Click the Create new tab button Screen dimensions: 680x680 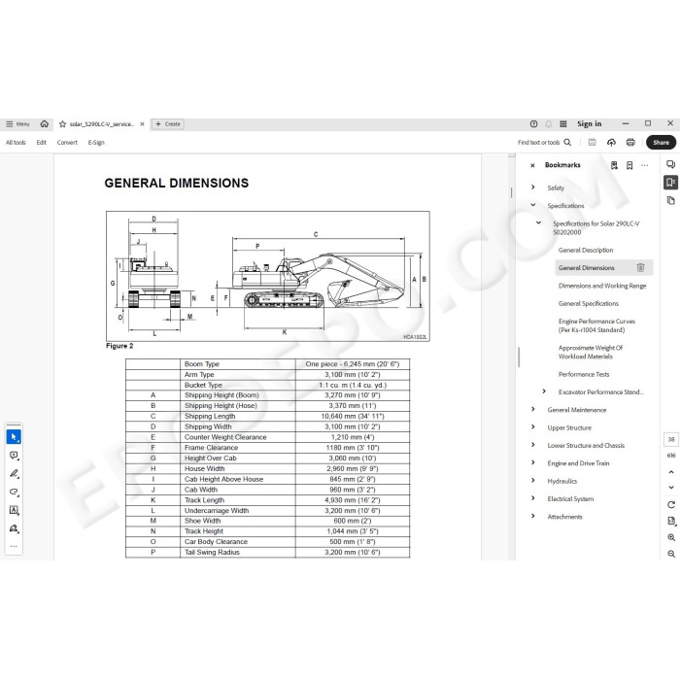point(168,124)
